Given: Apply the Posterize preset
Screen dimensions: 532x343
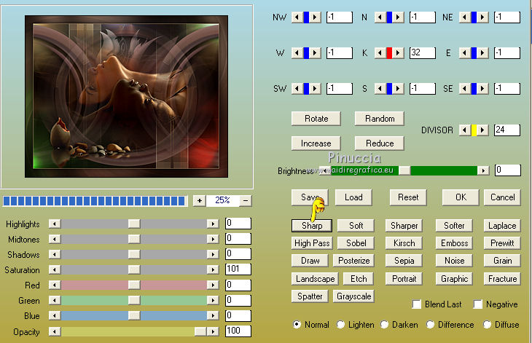Looking at the screenshot, I should [353, 261].
